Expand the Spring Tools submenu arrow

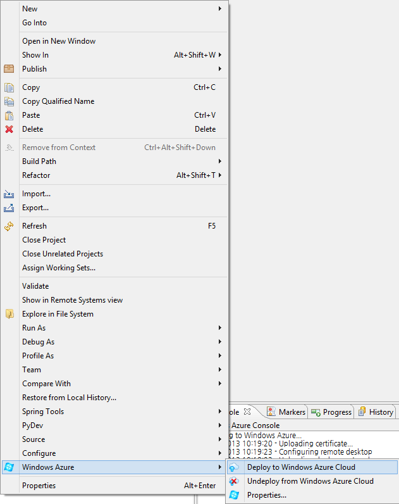pyautogui.click(x=220, y=412)
